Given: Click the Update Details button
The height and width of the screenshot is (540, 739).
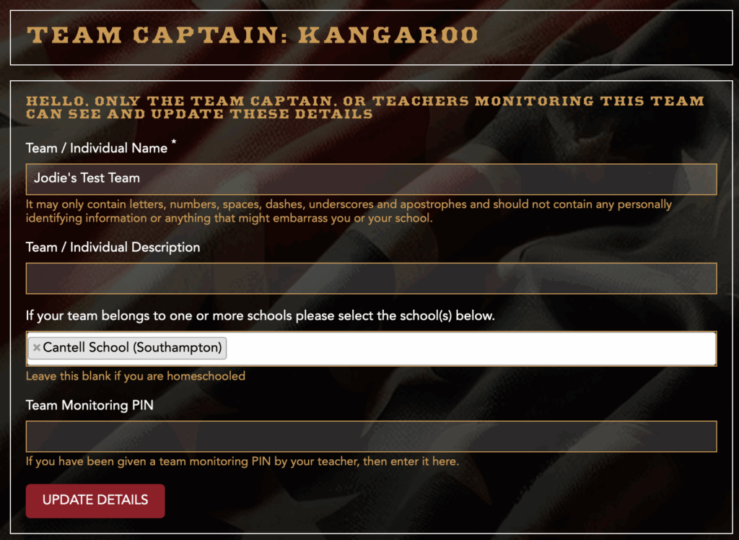Looking at the screenshot, I should tap(95, 500).
